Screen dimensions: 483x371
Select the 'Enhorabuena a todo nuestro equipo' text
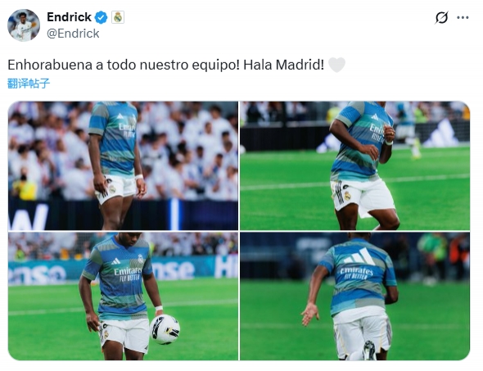124,65
